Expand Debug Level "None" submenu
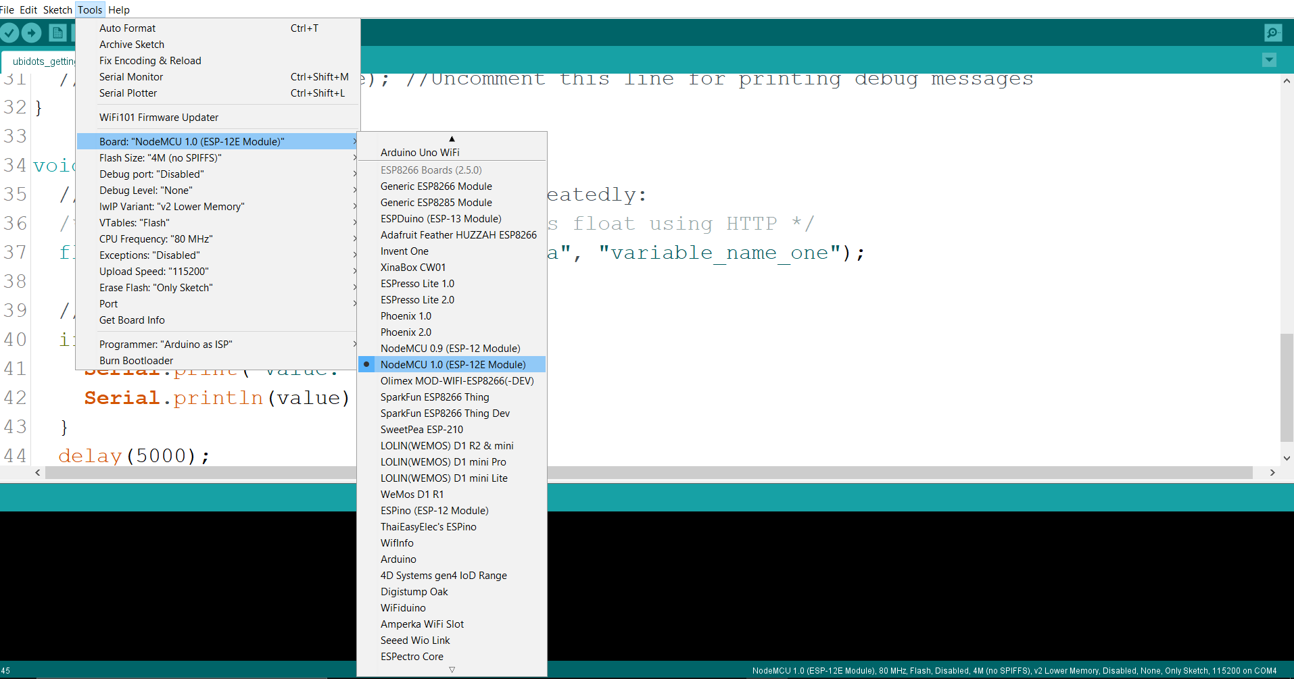The width and height of the screenshot is (1294, 679). coord(217,191)
